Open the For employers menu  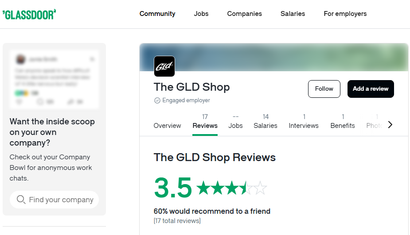(345, 14)
